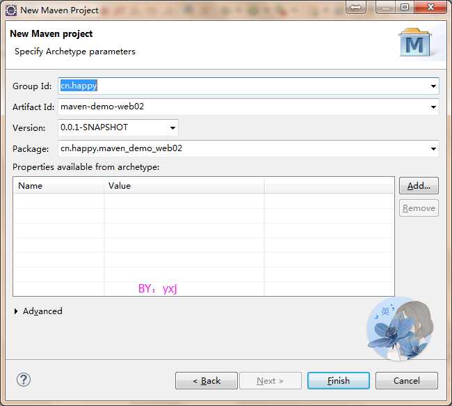Viewport: 452px width, 406px height.
Task: Click the floating IME flower widget
Action: point(400,329)
